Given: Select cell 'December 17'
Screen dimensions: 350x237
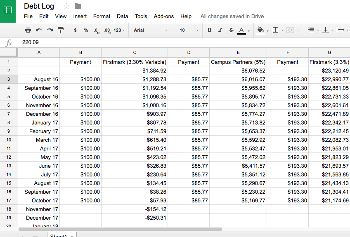Looking at the screenshot, I should coord(39,218).
